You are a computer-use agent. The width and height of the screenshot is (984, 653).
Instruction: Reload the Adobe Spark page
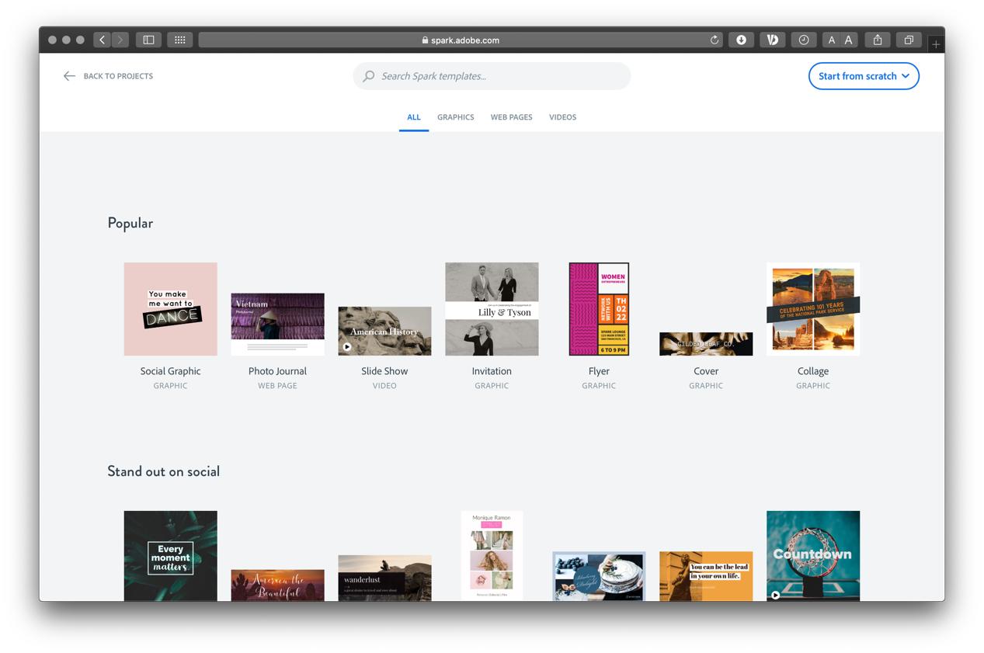pyautogui.click(x=714, y=40)
